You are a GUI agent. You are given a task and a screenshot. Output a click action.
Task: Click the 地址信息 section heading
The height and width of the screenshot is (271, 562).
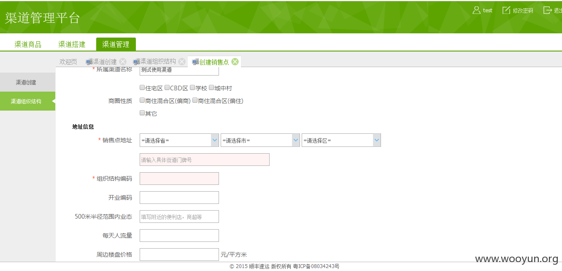click(83, 127)
